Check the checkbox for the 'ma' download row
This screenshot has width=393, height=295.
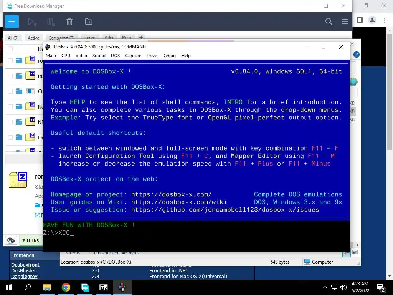point(10,76)
